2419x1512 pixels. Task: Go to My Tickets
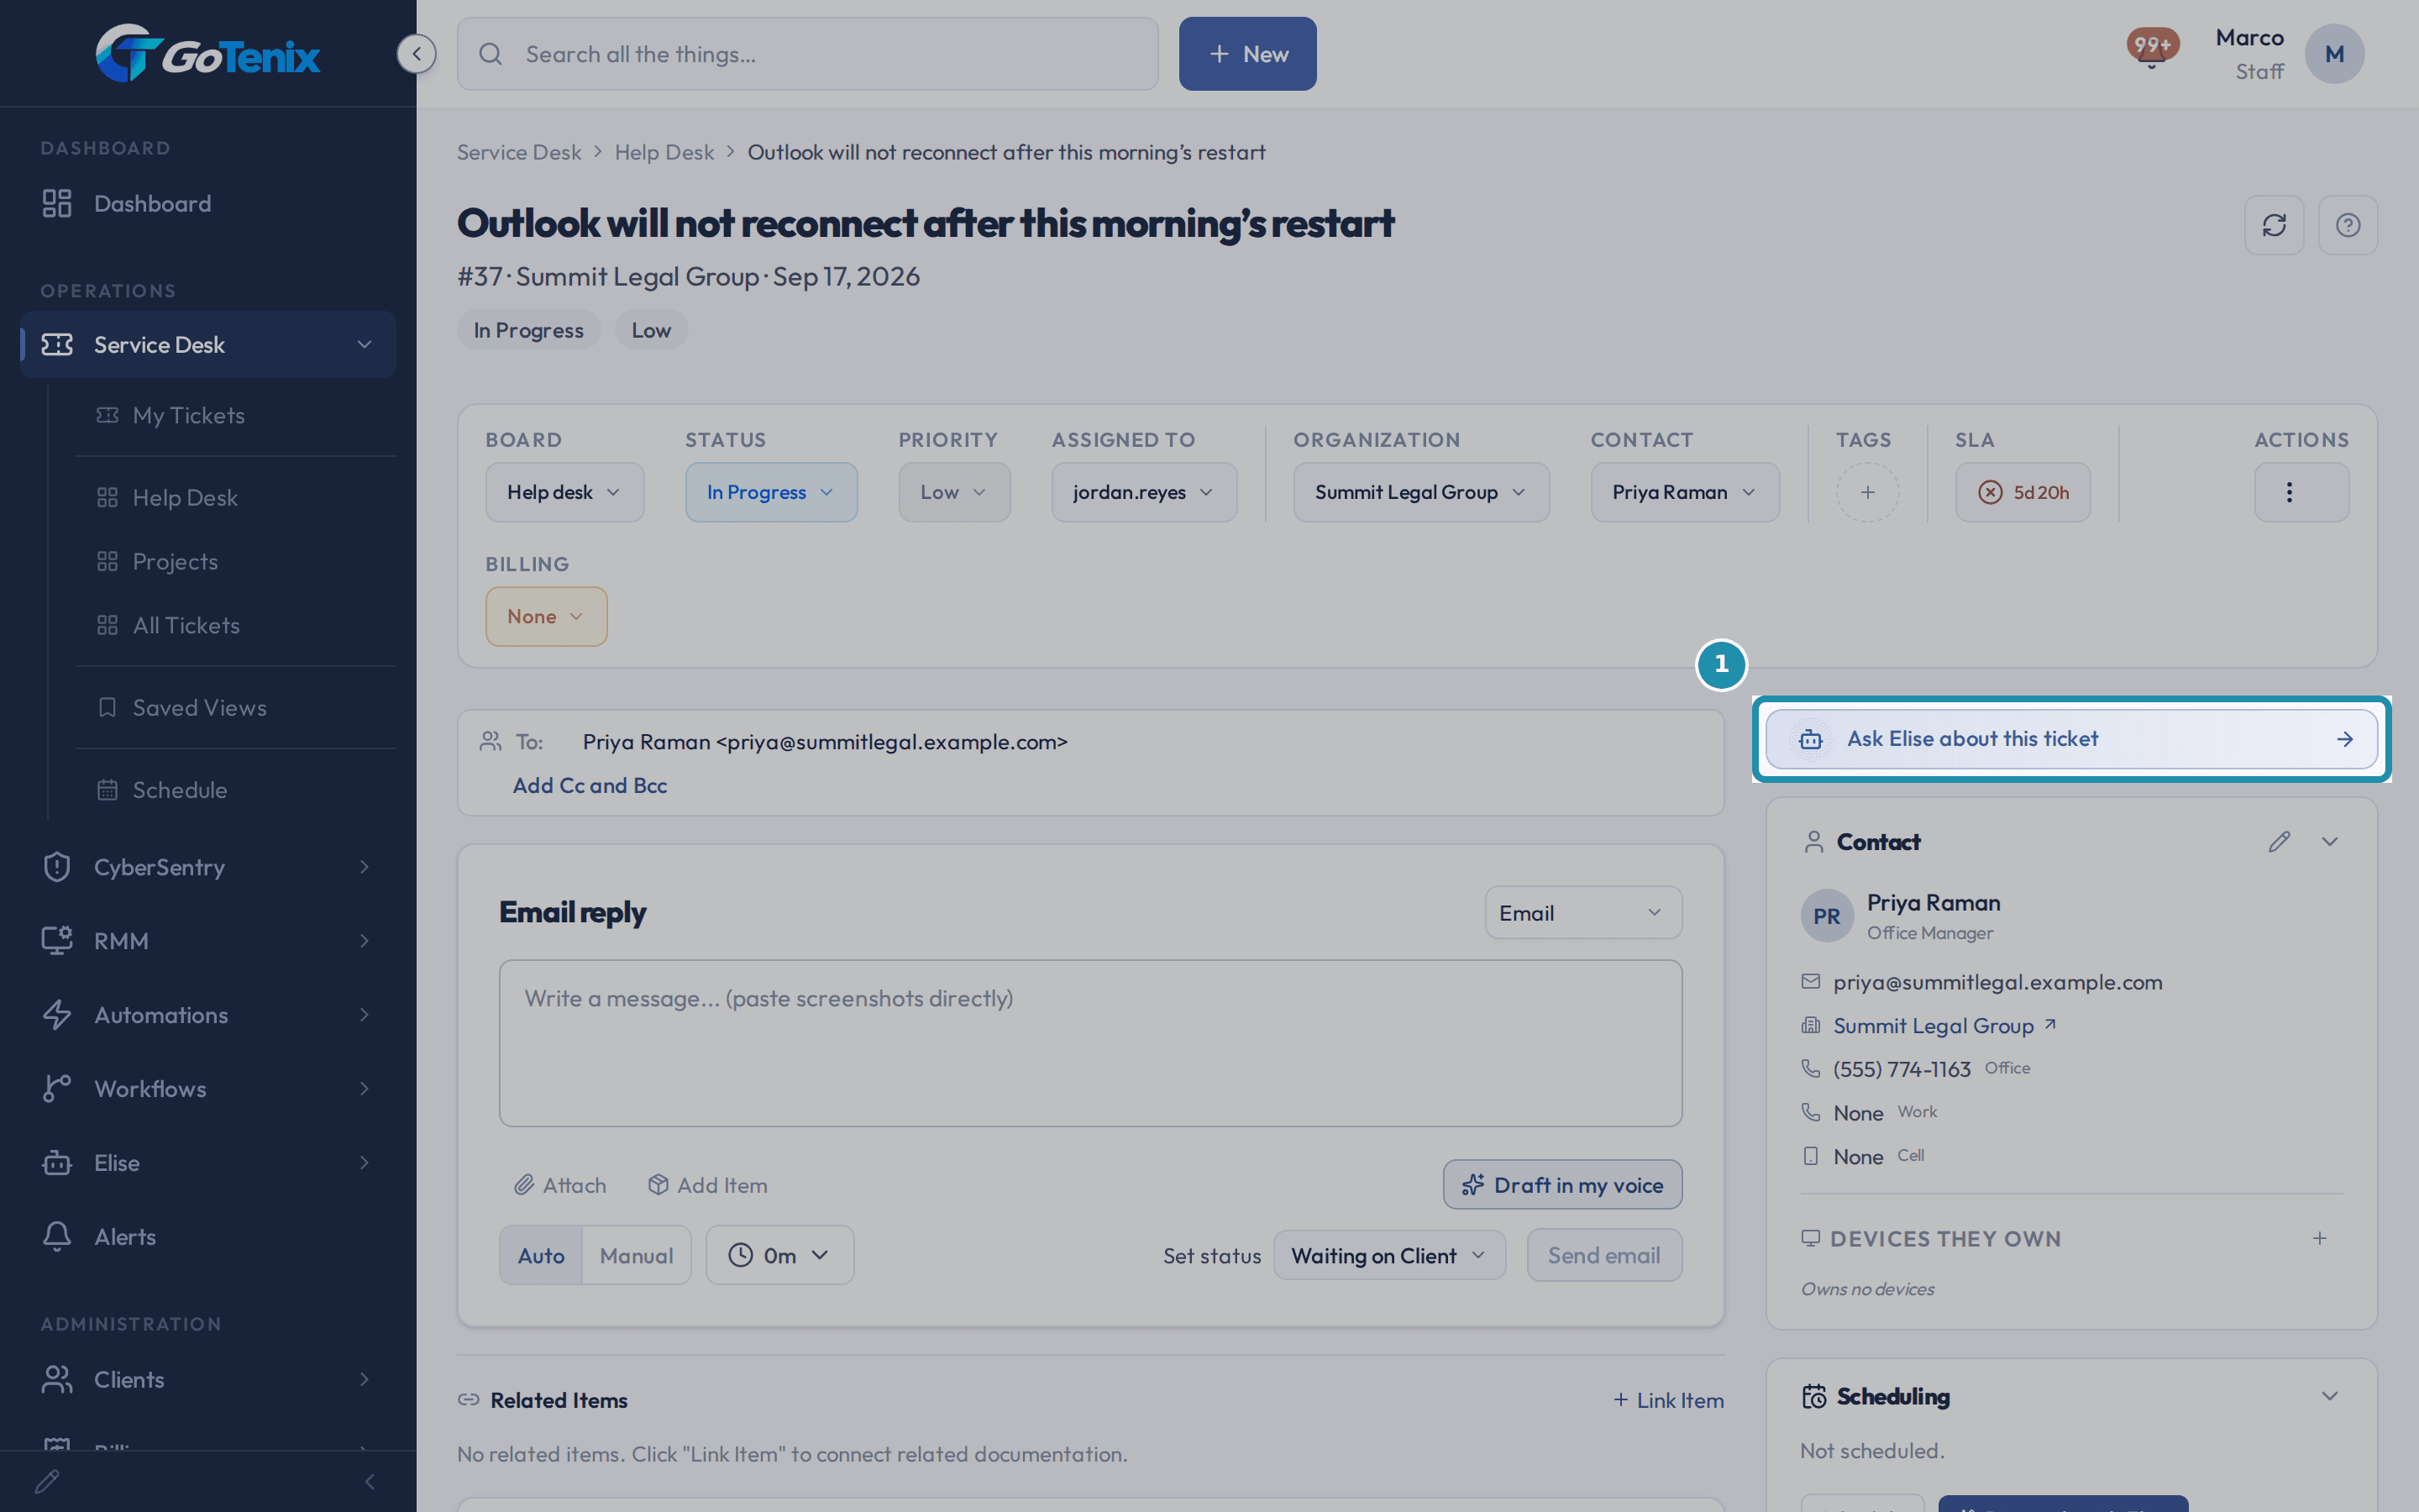click(236, 415)
